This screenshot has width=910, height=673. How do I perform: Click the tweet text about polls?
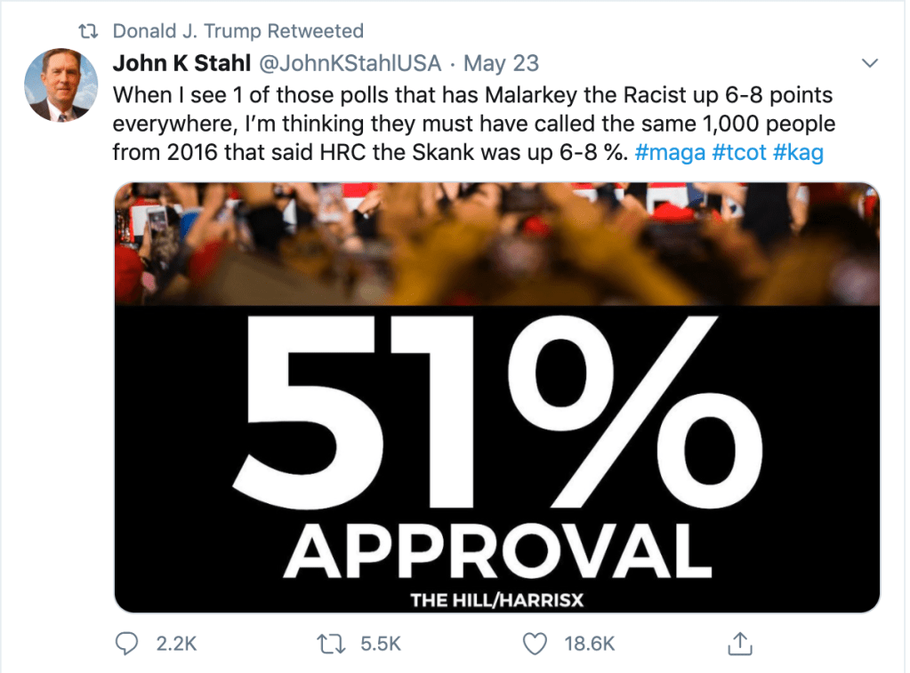click(x=471, y=123)
